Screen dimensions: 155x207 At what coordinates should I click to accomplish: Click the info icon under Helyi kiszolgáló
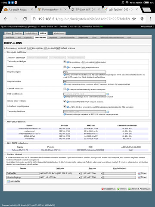click(x=65, y=75)
